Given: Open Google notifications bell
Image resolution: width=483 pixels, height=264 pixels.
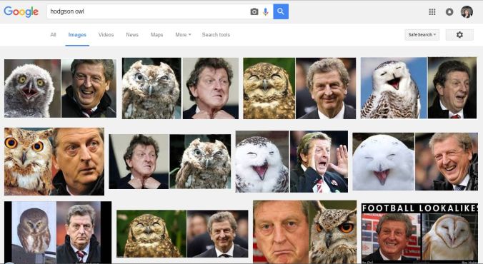Looking at the screenshot, I should 449,11.
